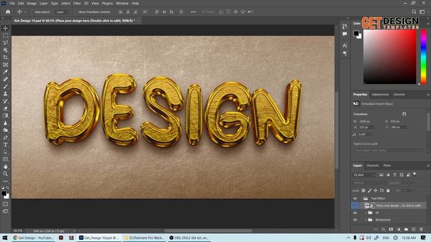Viewport: 431px width, 242px height.
Task: Hide the Fill group layer
Action: coord(355,212)
